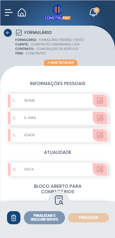Click edit icon for NOME field
The width and height of the screenshot is (115, 238).
pyautogui.click(x=100, y=101)
